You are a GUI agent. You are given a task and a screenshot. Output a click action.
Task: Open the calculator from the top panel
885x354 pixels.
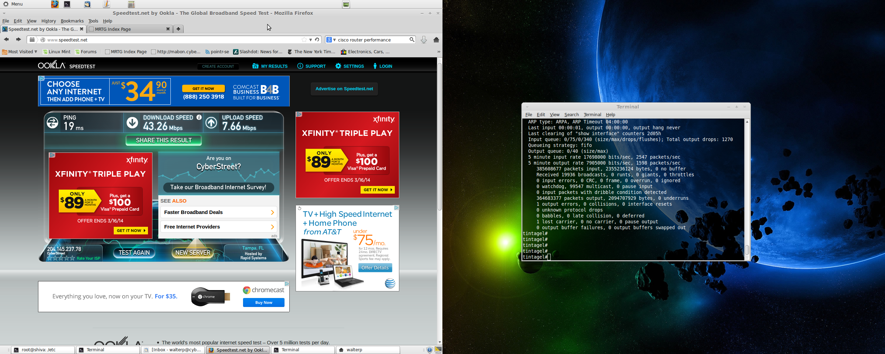click(131, 4)
